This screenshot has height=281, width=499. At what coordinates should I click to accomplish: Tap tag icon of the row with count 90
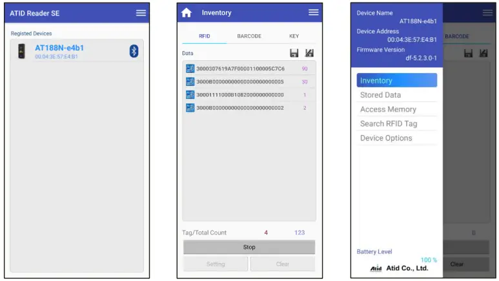pyautogui.click(x=190, y=68)
